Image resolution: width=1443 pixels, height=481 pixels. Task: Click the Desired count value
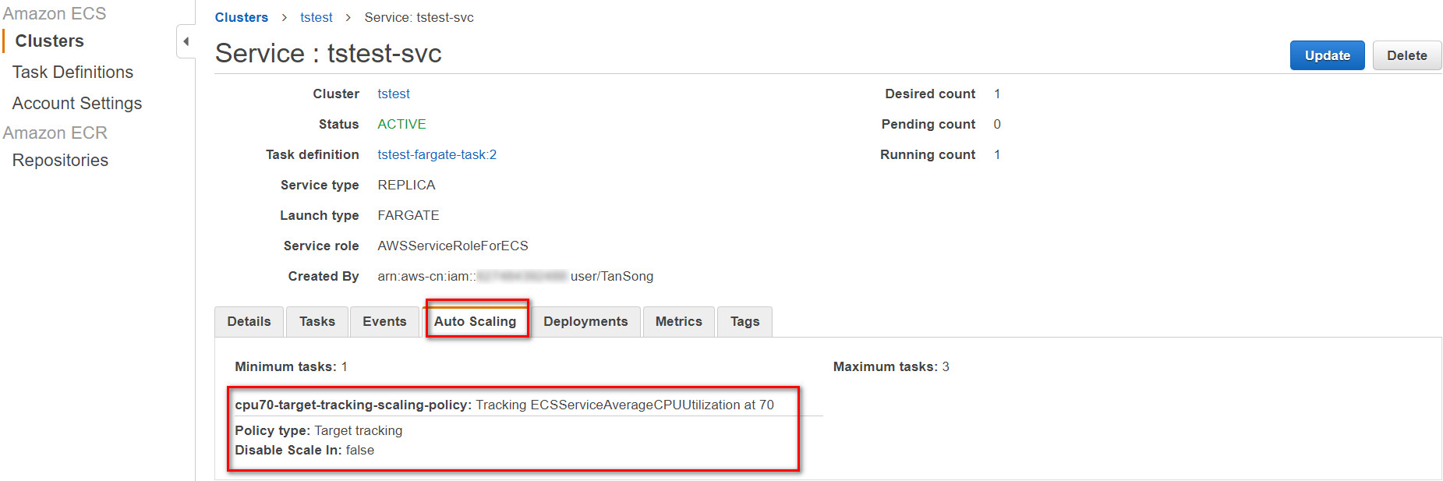tap(997, 94)
